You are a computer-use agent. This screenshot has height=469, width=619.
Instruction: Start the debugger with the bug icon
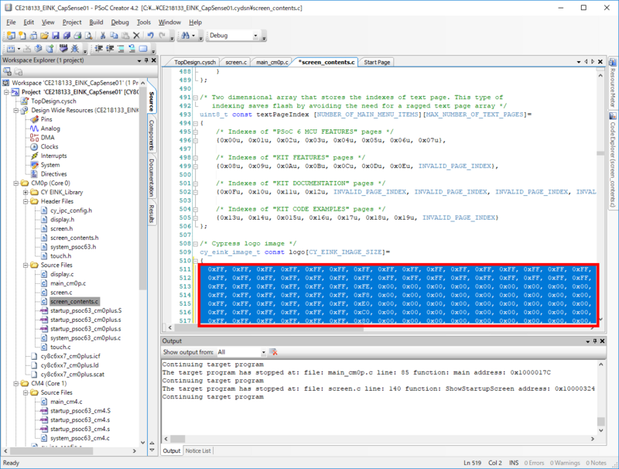(74, 49)
